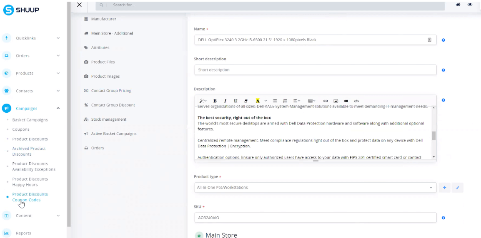The width and height of the screenshot is (481, 238).
Task: Collapse the Campaigns menu
Action: (58, 109)
